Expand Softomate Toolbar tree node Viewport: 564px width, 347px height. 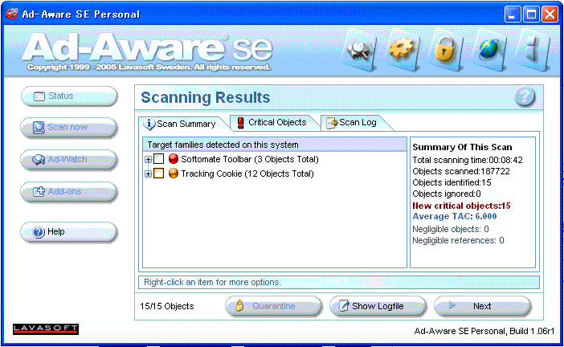click(148, 159)
